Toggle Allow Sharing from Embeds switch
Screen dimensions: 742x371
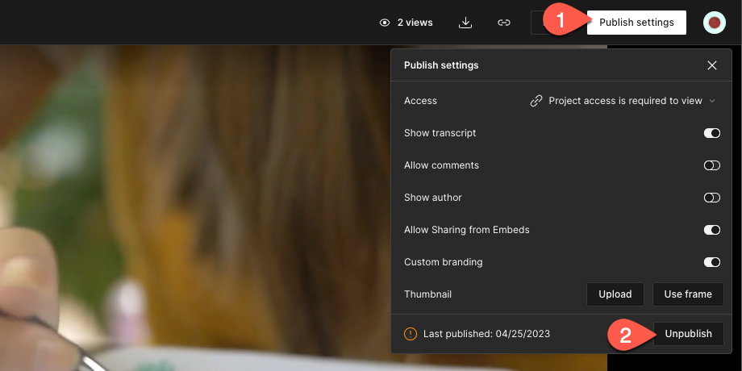pyautogui.click(x=711, y=230)
